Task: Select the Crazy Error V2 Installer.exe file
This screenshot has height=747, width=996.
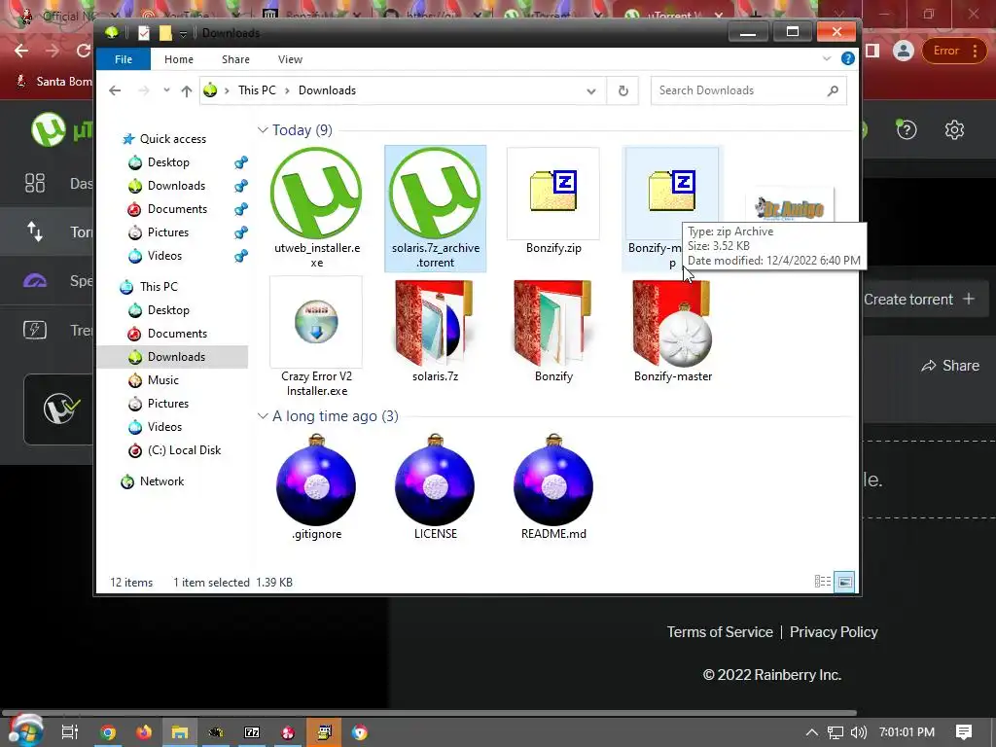Action: [316, 337]
